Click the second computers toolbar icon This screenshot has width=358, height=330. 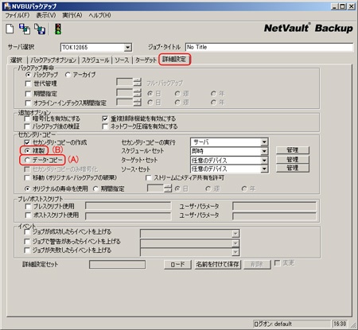pos(40,29)
